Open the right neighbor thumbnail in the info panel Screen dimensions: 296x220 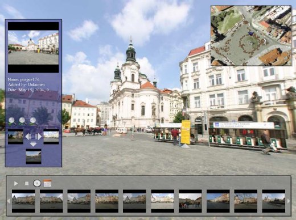click(51, 137)
